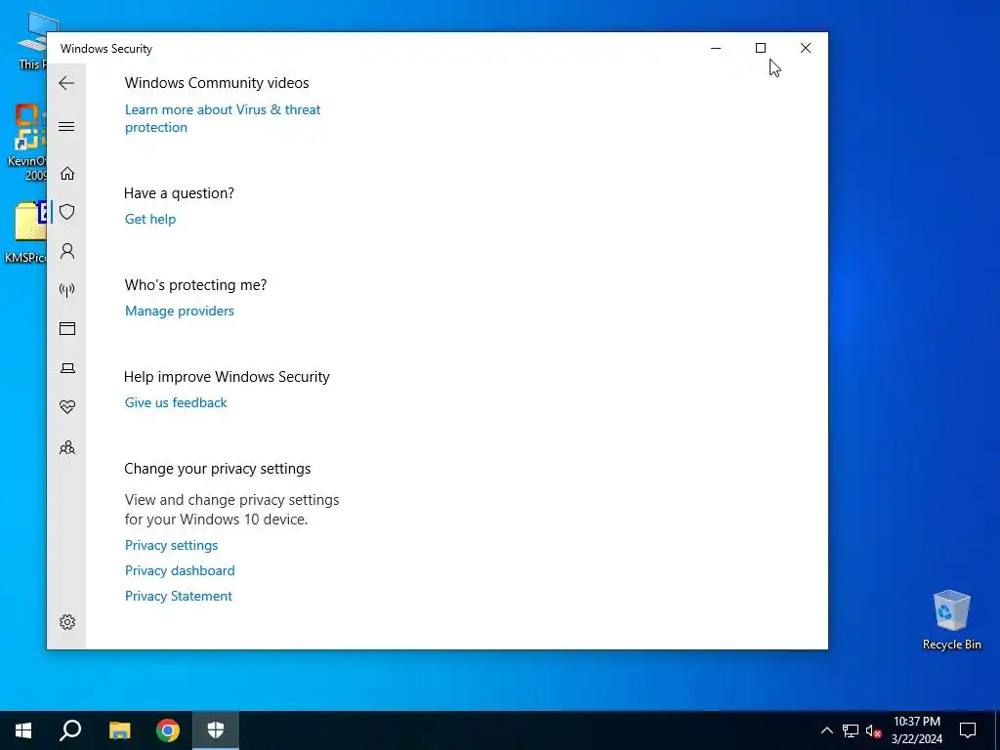Click Give us feedback link

point(176,402)
